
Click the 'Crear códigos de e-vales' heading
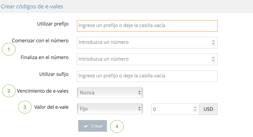coord(32,7)
